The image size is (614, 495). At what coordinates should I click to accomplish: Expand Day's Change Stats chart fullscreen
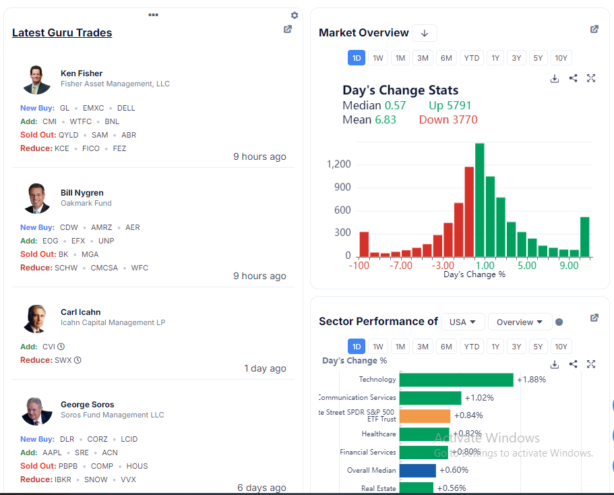(591, 78)
